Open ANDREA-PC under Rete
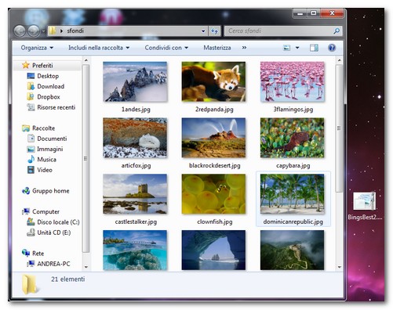Screen dimensions: 393x310 click(x=53, y=264)
